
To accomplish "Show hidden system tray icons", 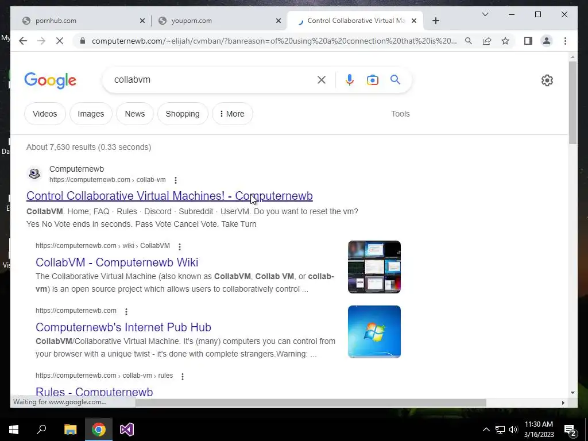I will 486,430.
